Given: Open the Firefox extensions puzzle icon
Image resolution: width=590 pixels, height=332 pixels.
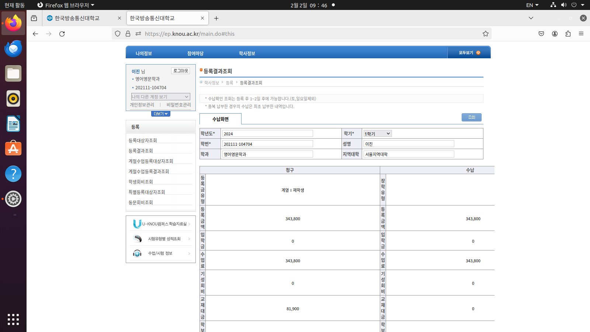Looking at the screenshot, I should click(x=568, y=34).
